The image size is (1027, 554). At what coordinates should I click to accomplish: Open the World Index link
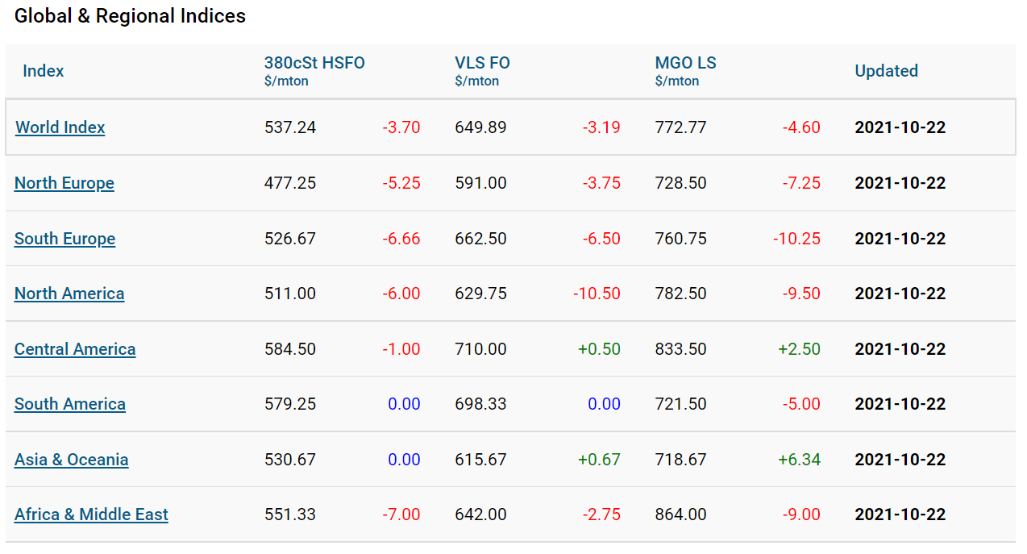tap(60, 127)
